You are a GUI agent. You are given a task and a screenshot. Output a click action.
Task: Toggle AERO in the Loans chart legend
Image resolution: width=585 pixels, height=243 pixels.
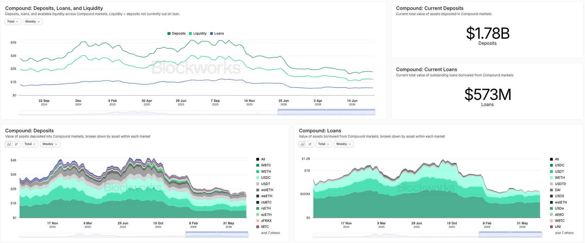pos(557,215)
